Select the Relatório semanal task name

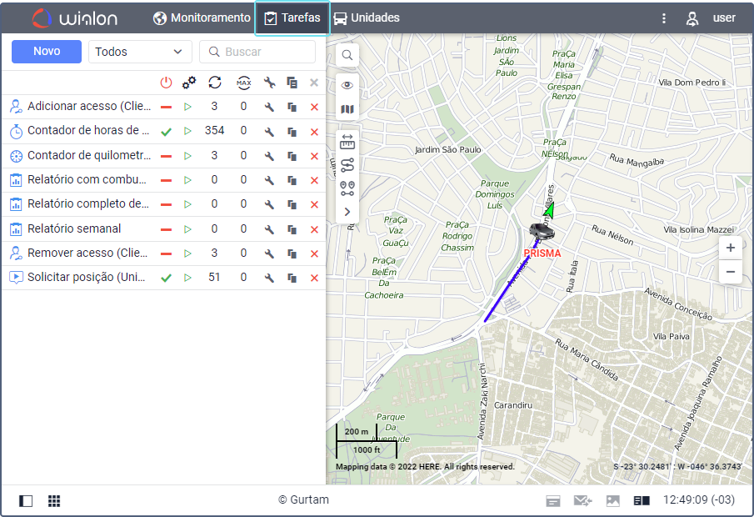(x=74, y=228)
